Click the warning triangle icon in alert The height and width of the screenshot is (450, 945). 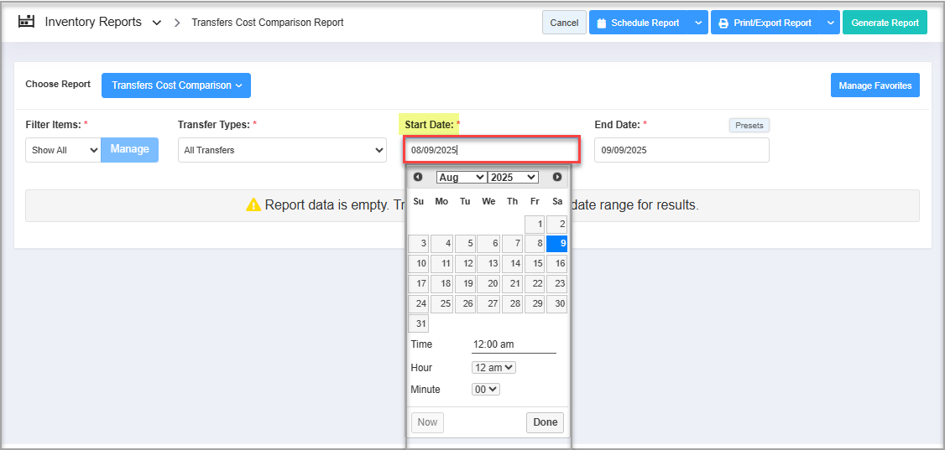(253, 205)
